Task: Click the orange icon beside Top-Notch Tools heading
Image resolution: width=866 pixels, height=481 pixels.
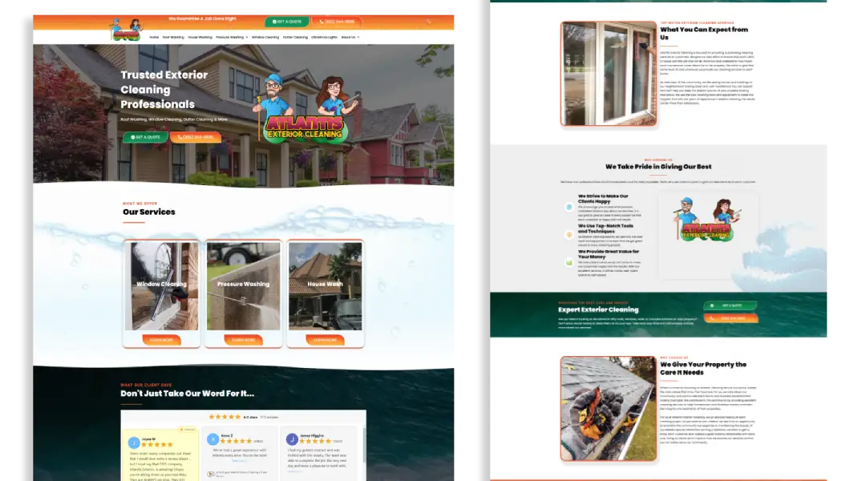Action: click(x=569, y=235)
